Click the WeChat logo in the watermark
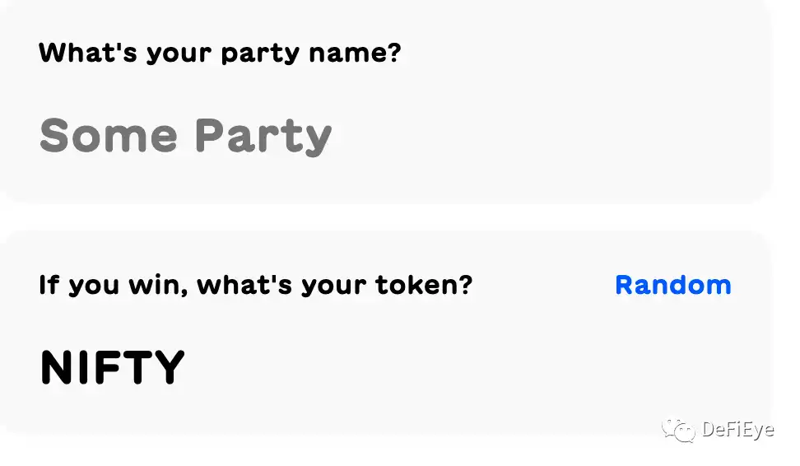This screenshot has width=800, height=466. 680,430
